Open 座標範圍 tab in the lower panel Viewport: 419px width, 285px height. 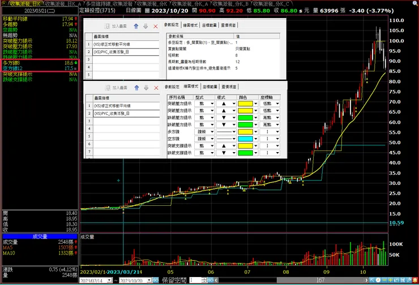click(x=209, y=87)
